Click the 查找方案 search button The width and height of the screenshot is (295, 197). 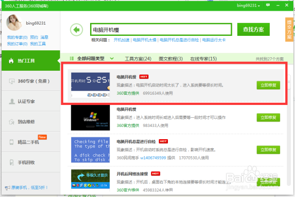point(253,29)
